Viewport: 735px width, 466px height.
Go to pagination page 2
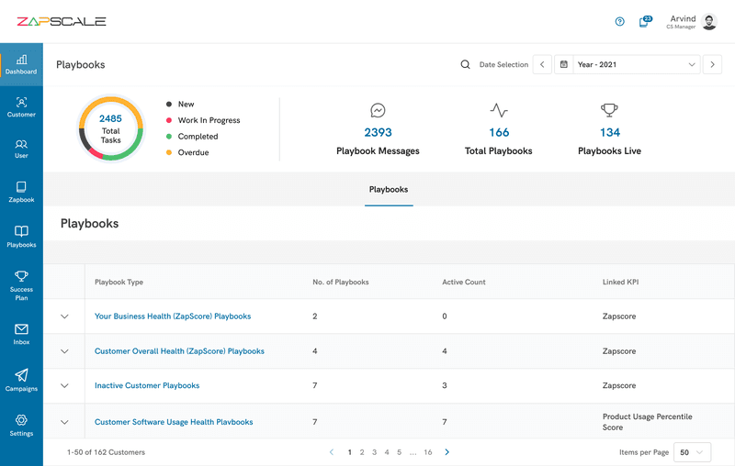pyautogui.click(x=362, y=452)
